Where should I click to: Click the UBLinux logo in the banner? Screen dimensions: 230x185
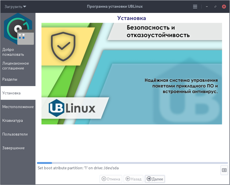click(x=72, y=108)
